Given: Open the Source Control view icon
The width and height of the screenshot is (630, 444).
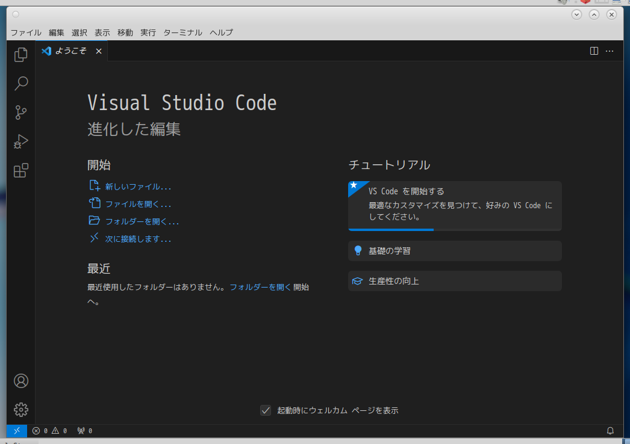Looking at the screenshot, I should click(21, 113).
